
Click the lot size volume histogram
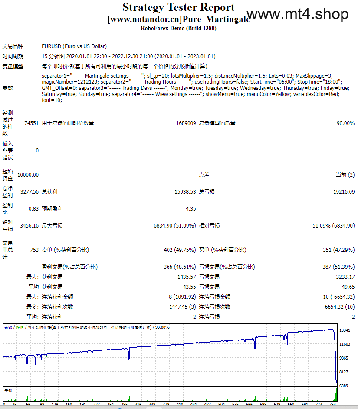170,394
